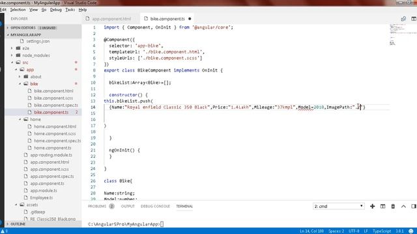This screenshot has height=234, width=417.
Task: Expand the node_modules folder
Action: tap(36, 55)
